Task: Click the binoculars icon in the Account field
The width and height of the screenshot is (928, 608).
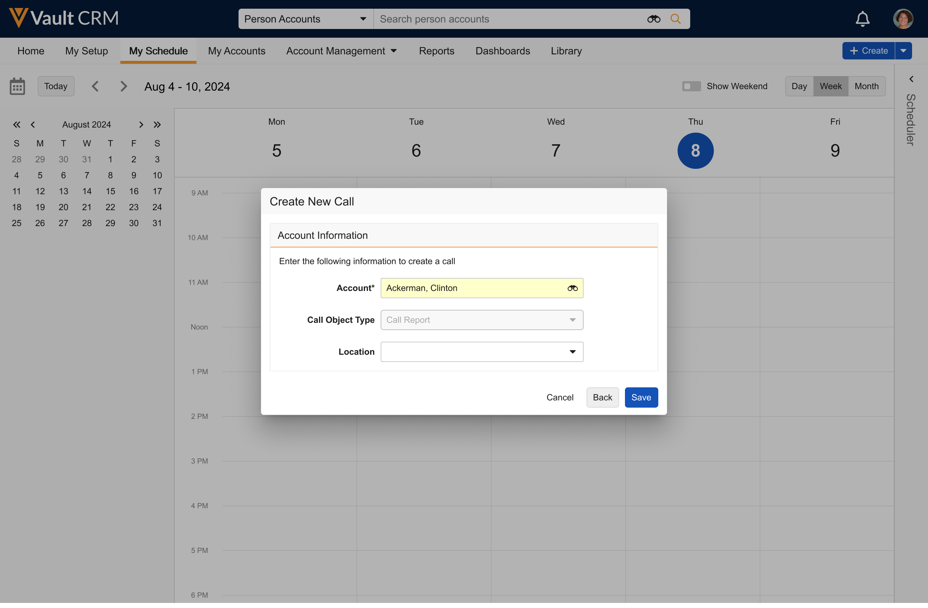Action: pyautogui.click(x=572, y=288)
